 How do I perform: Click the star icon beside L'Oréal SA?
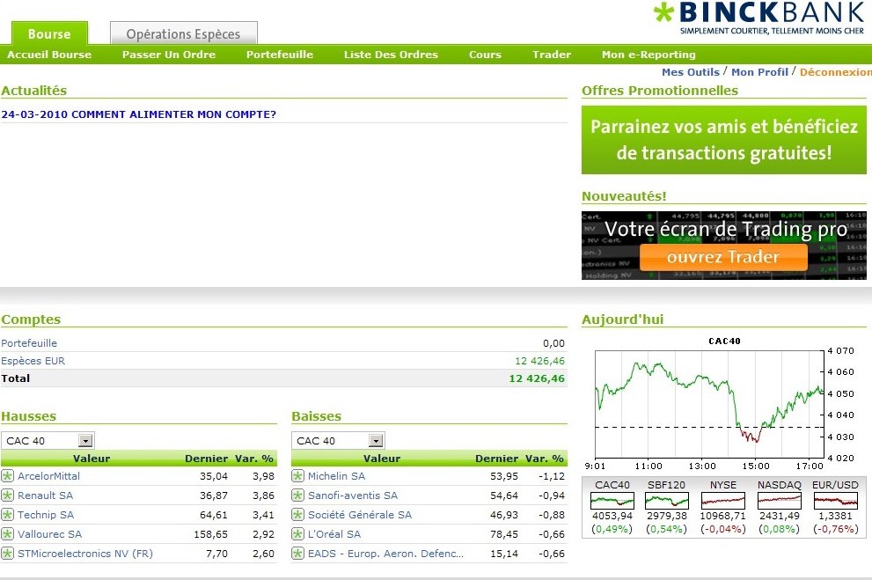click(298, 534)
